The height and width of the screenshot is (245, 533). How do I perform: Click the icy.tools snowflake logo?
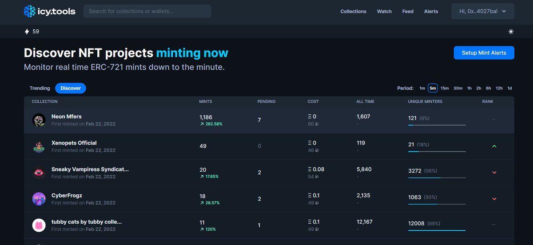tap(30, 11)
